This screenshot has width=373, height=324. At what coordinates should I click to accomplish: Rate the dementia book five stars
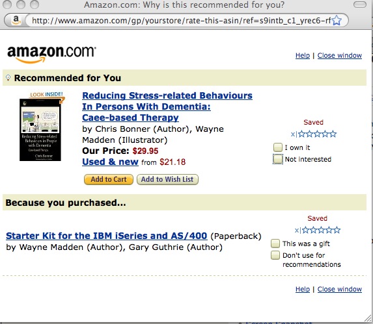(x=333, y=134)
